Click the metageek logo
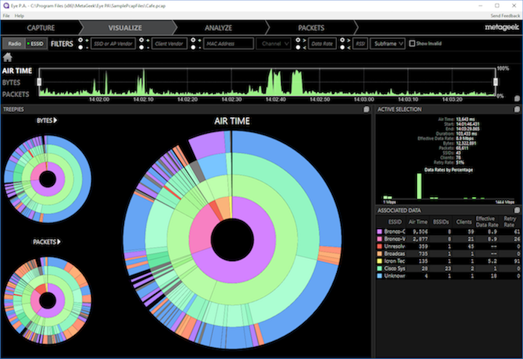Image resolution: width=523 pixels, height=359 pixels. (x=502, y=28)
